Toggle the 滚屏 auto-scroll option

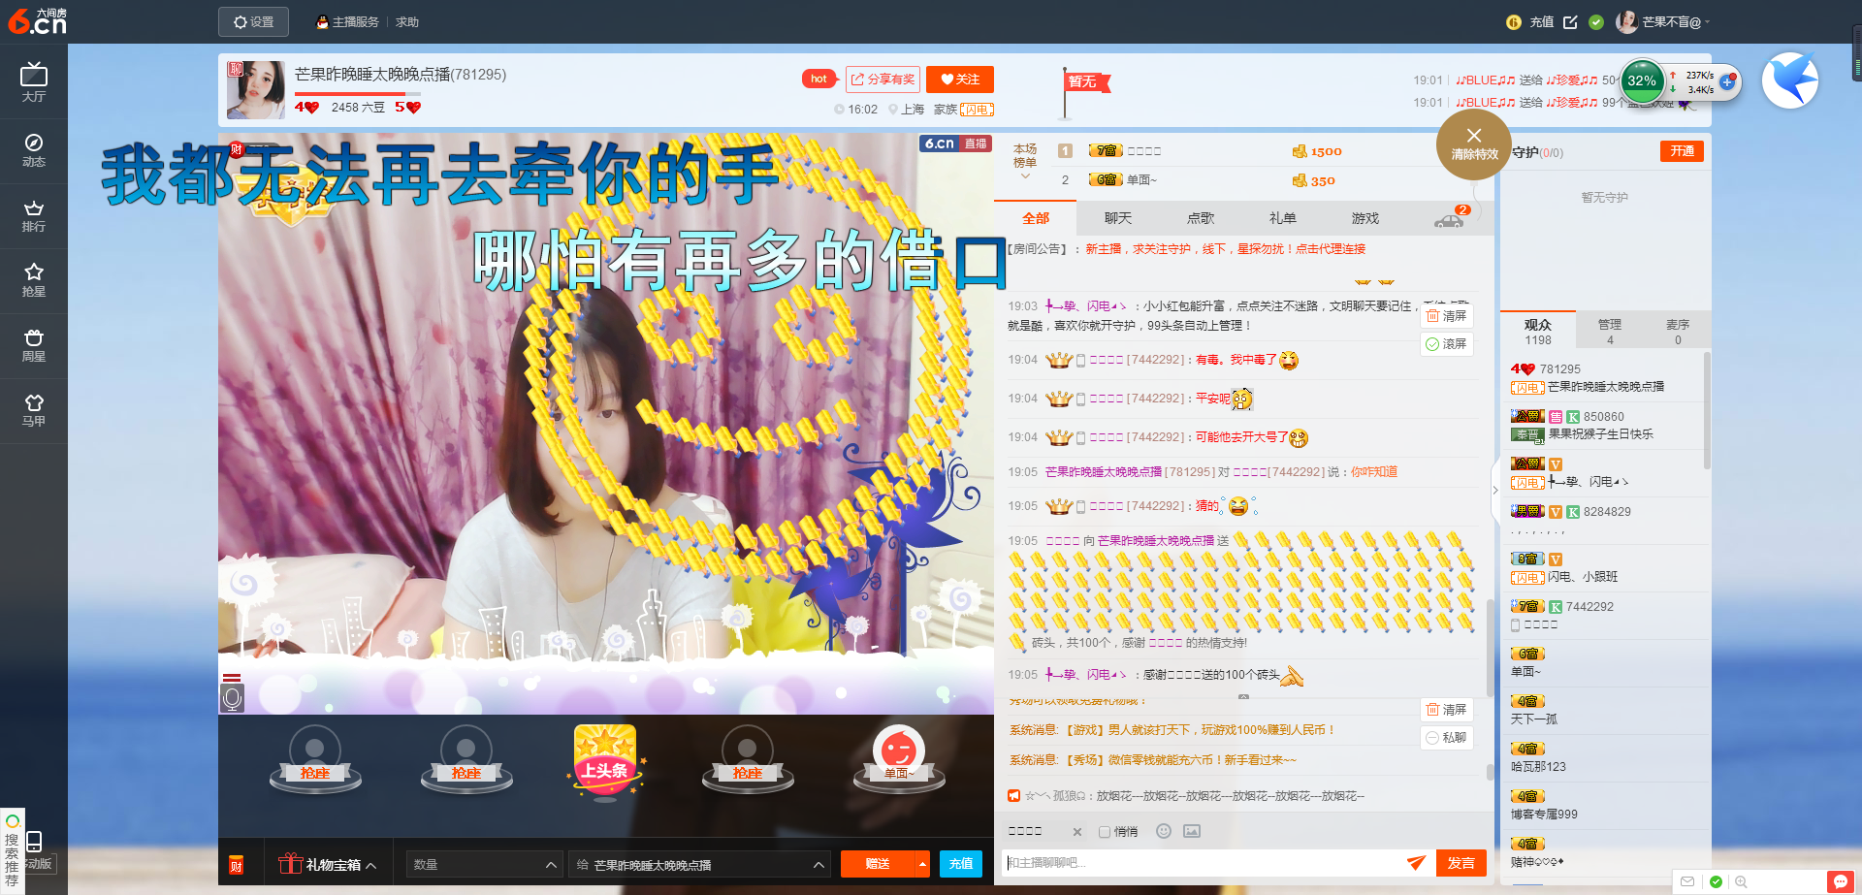1446,344
